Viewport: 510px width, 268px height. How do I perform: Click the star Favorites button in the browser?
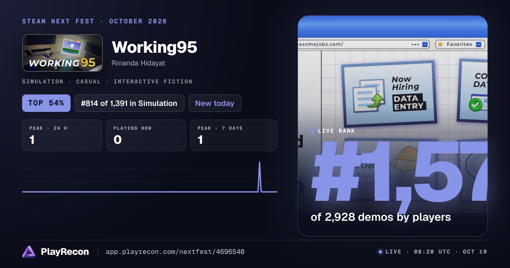(460, 44)
